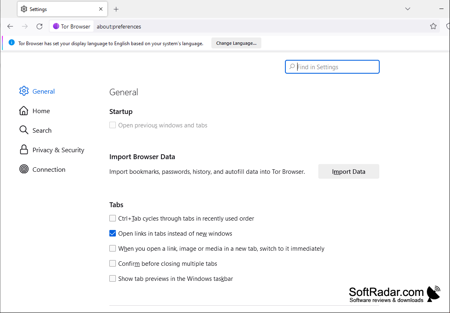Click the info icon in language notification
This screenshot has width=450, height=313.
11,43
